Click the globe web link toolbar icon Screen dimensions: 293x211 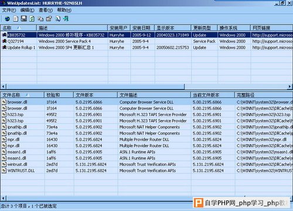tap(7, 19)
